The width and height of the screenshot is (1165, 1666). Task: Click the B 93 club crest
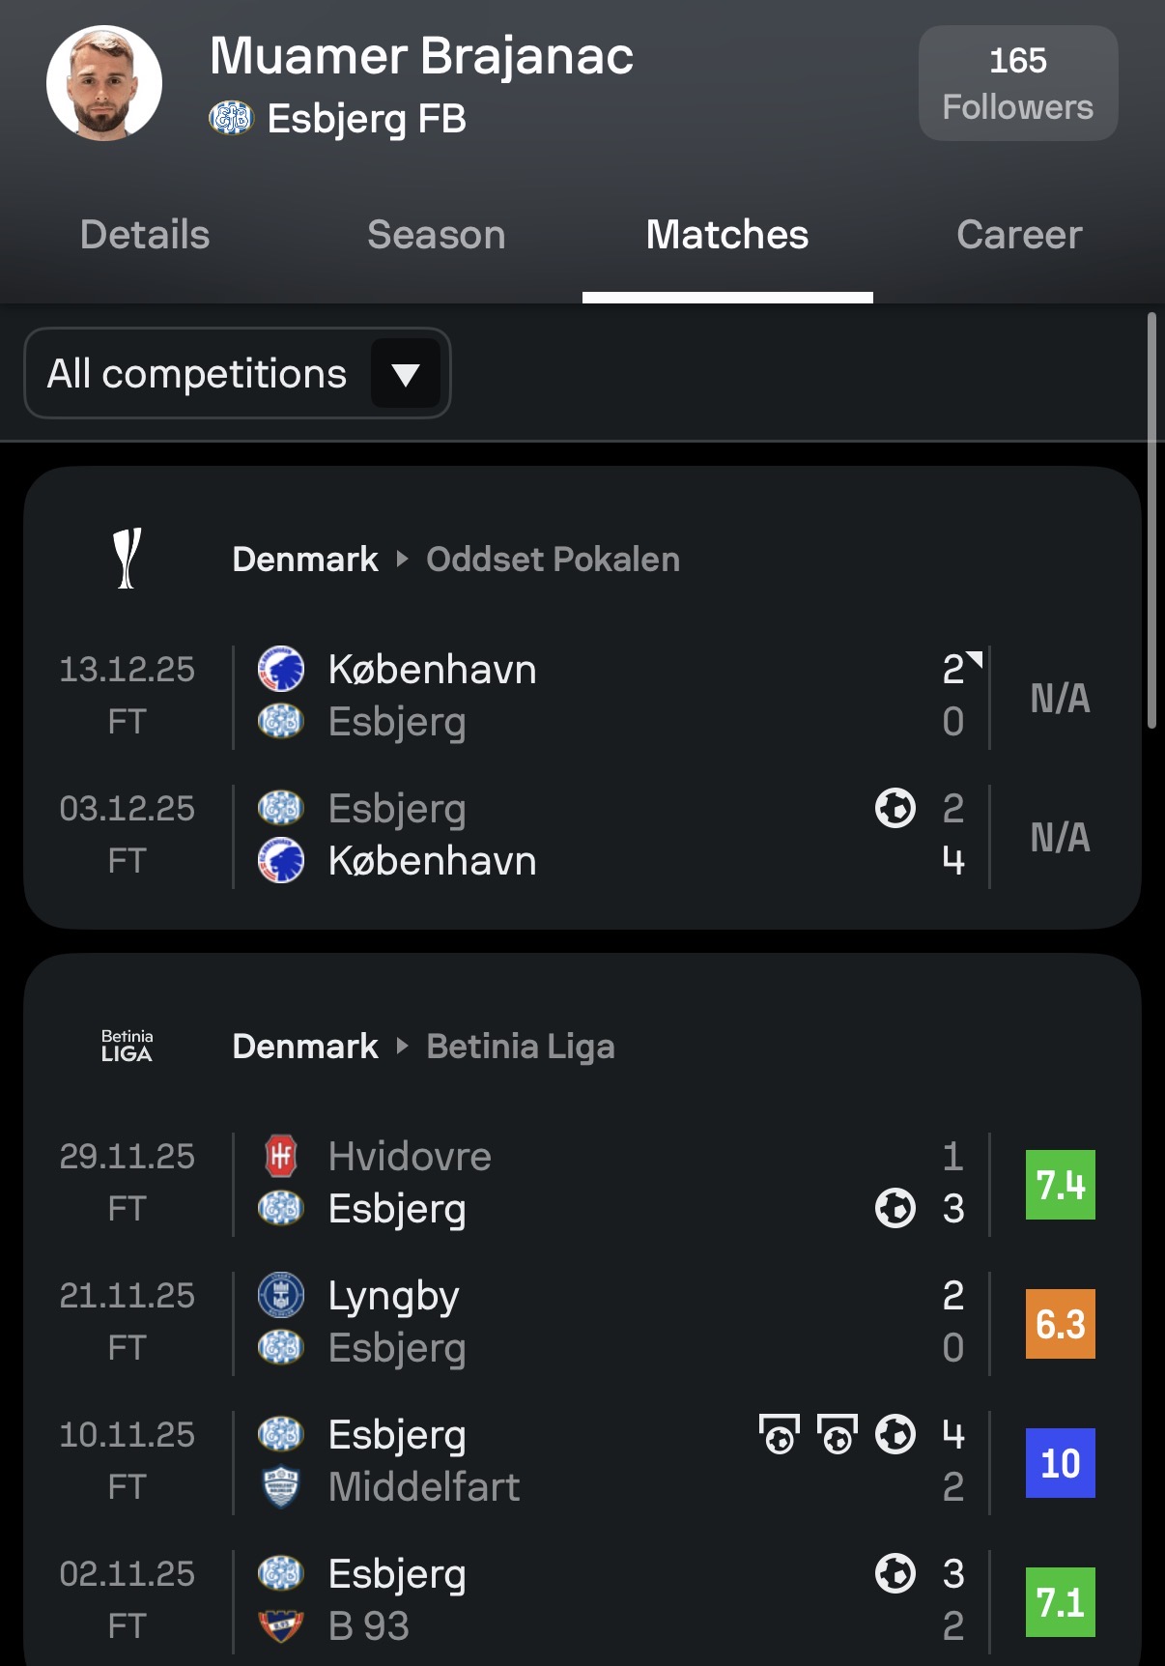tap(281, 1625)
